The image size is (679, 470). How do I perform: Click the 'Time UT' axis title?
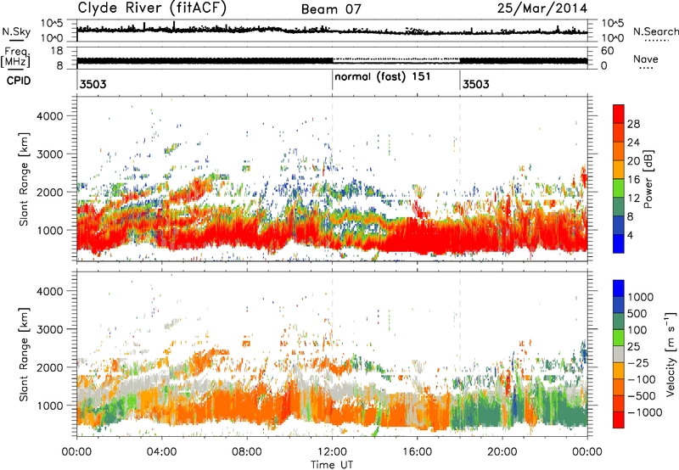click(332, 464)
